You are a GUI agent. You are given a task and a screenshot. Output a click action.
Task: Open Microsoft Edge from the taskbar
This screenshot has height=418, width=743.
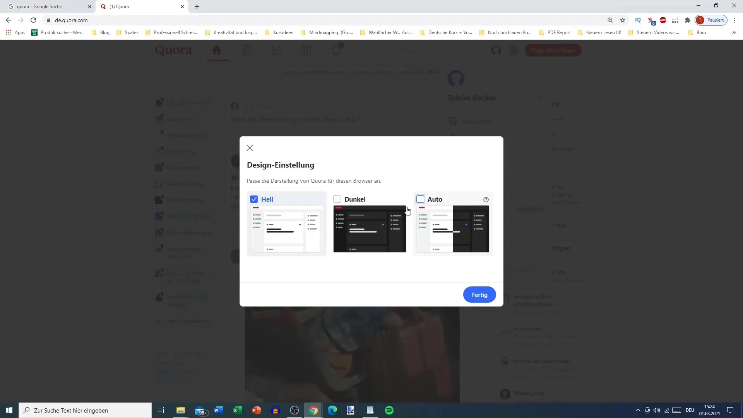(332, 410)
